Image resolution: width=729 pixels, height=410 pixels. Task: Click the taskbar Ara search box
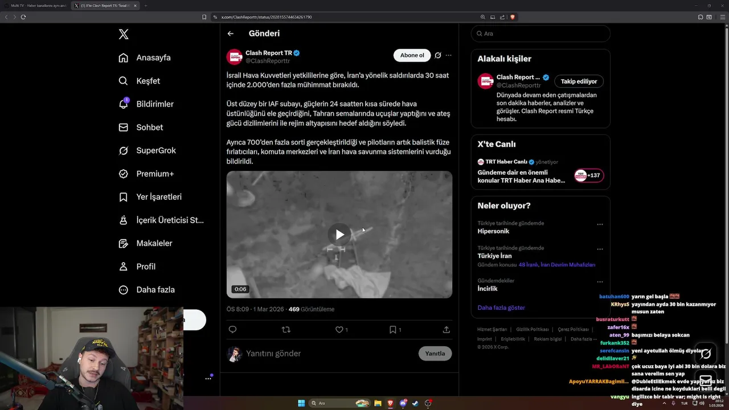coord(339,403)
